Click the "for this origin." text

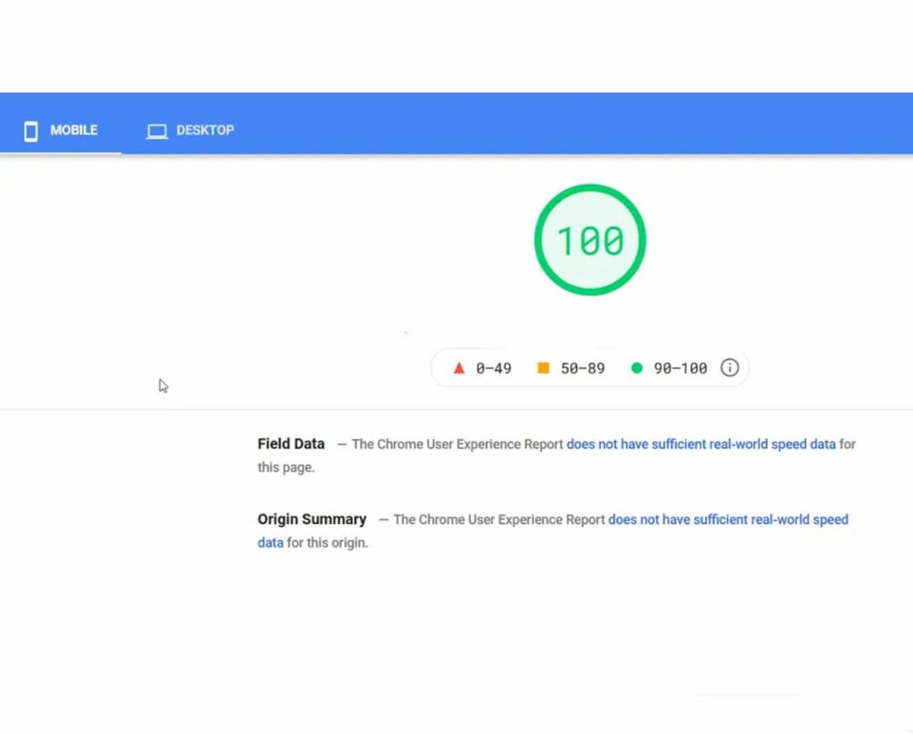pyautogui.click(x=326, y=543)
